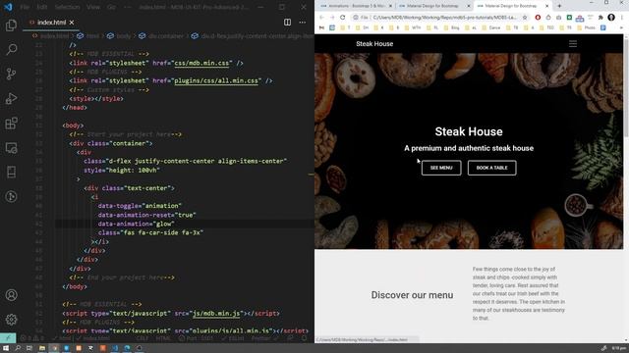Click the SEE MENU button
Image resolution: width=629 pixels, height=353 pixels.
(x=441, y=168)
